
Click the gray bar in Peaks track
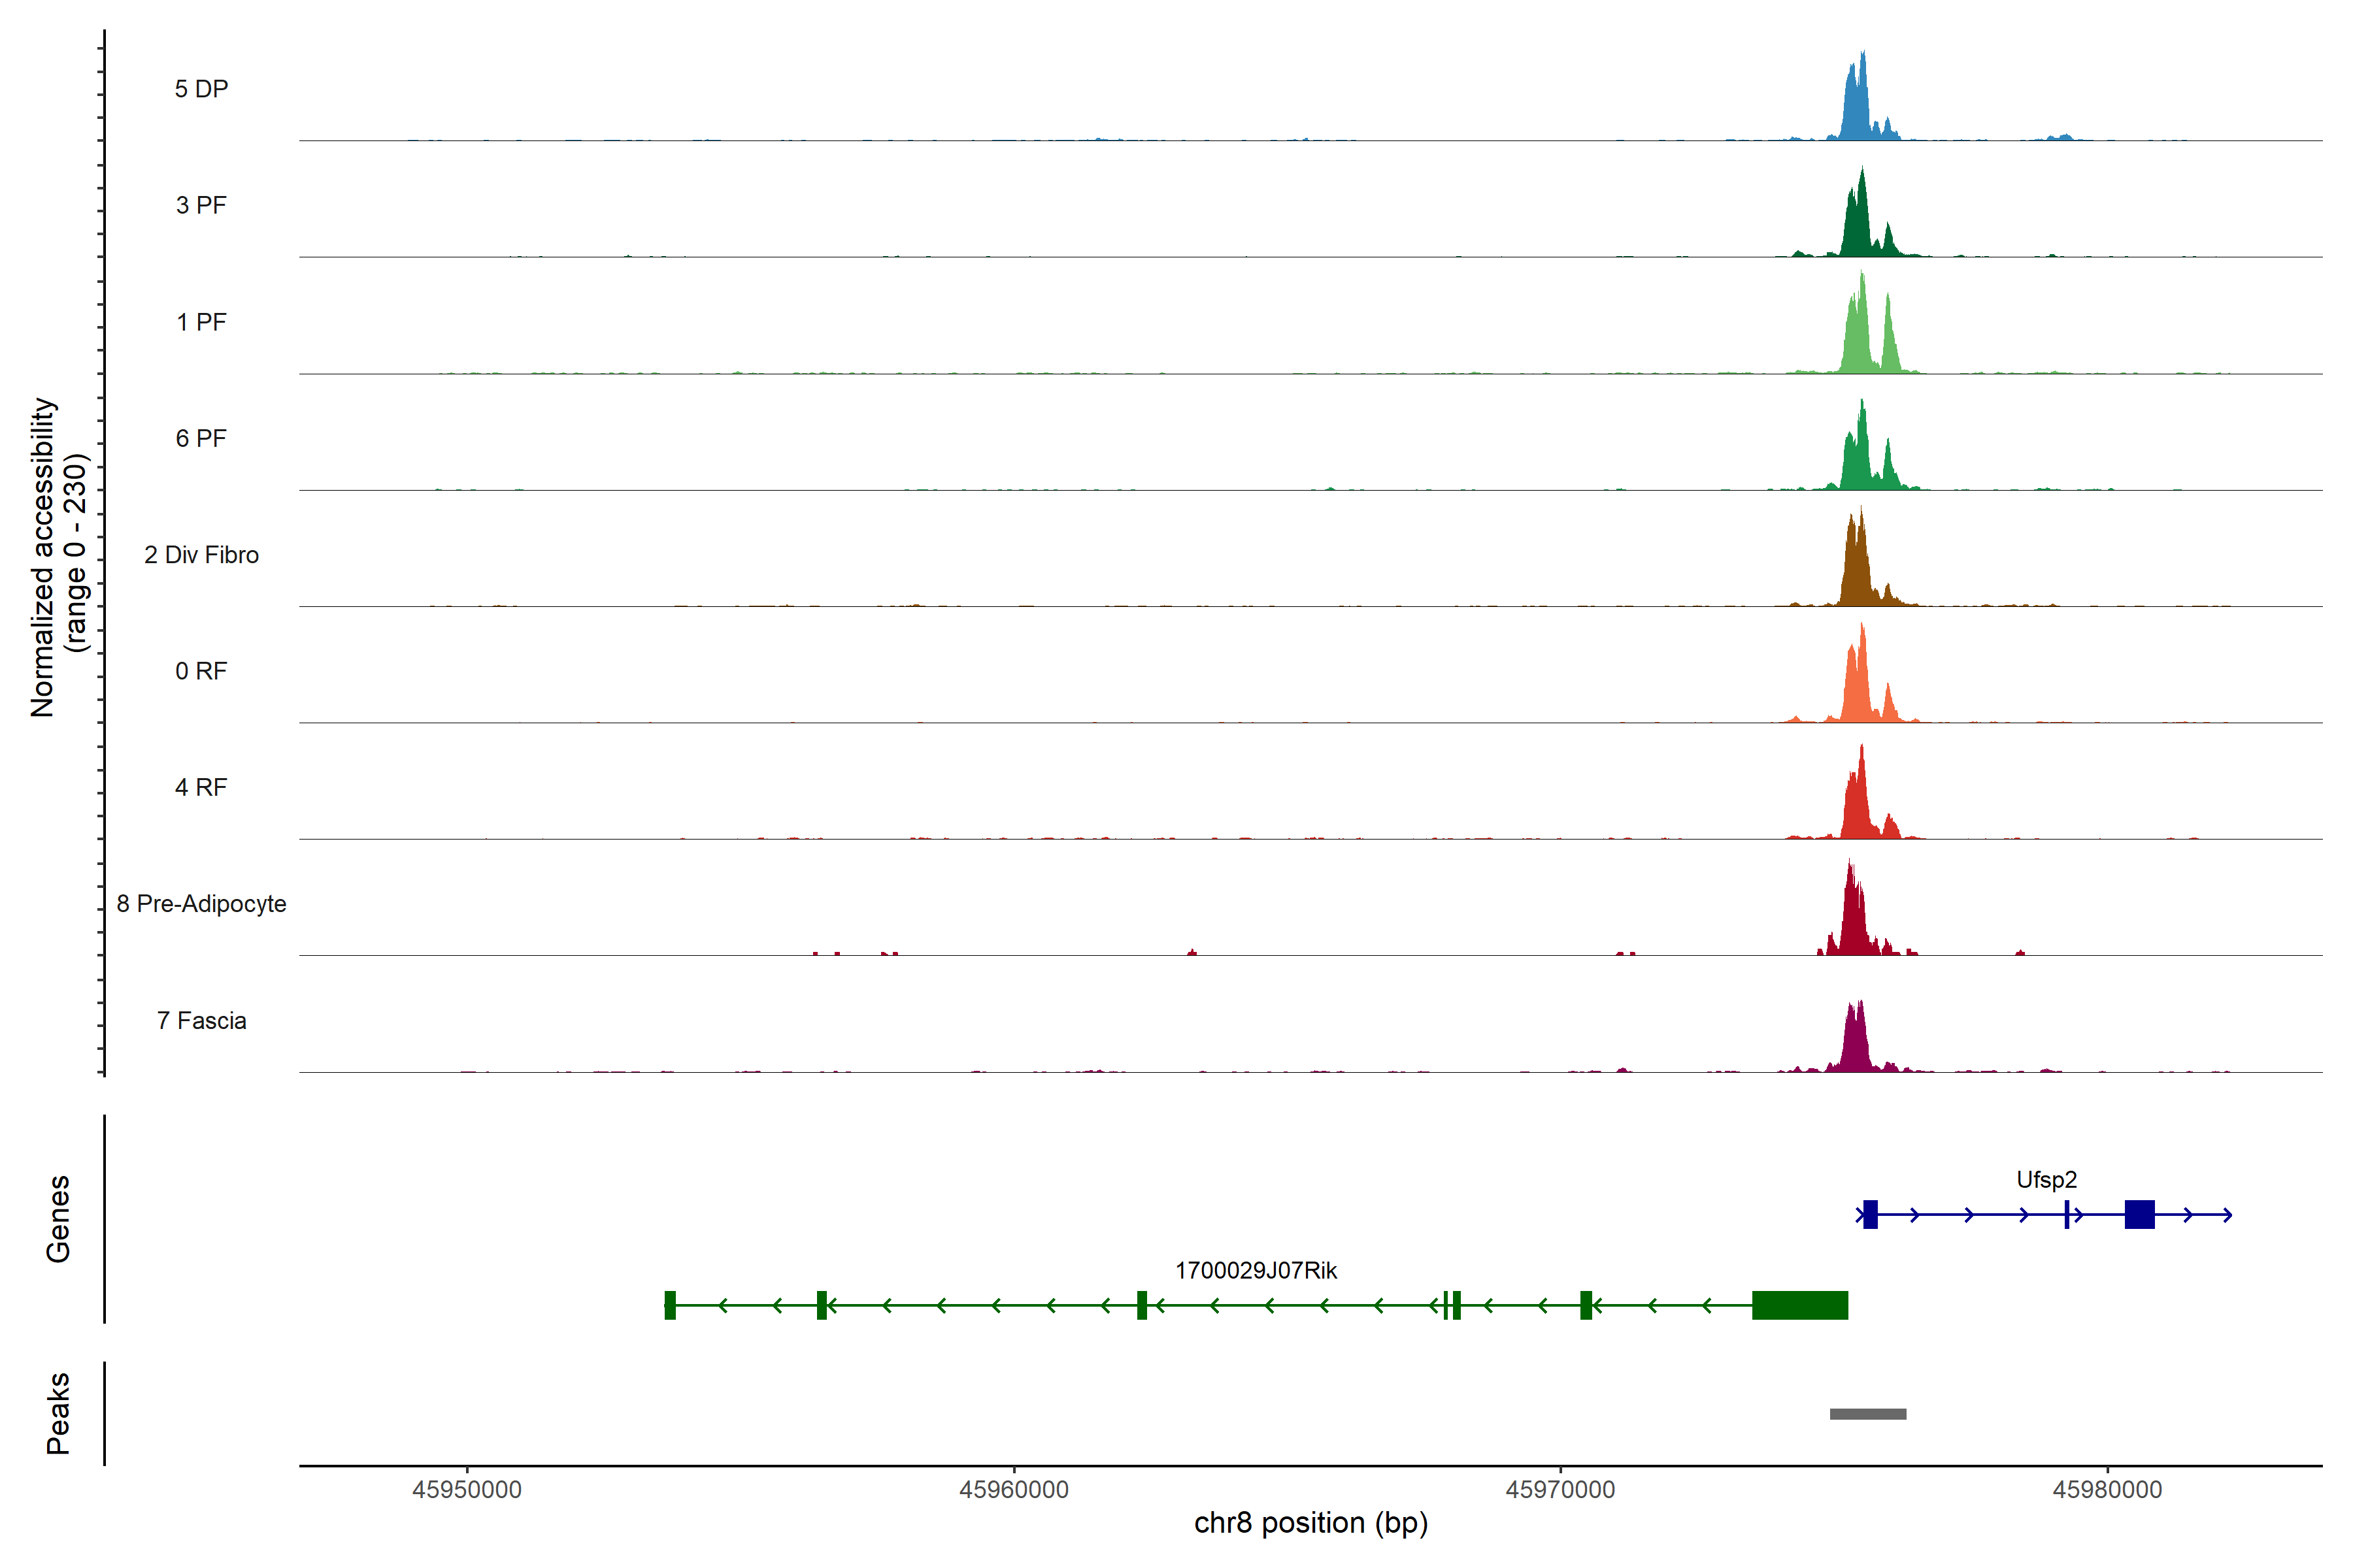1868,1414
